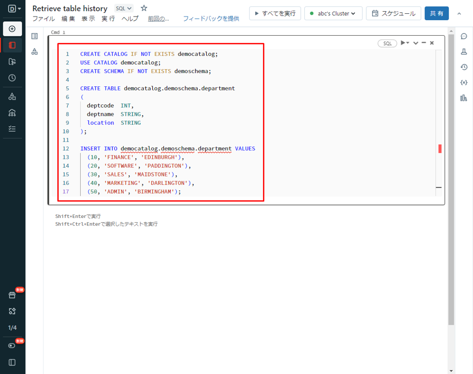Click the すべてを実行 button
The height and width of the screenshot is (374, 473).
pyautogui.click(x=275, y=13)
